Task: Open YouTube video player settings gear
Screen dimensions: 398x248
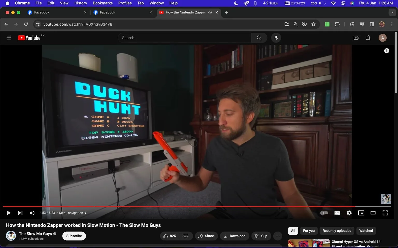Action: [x=349, y=213]
